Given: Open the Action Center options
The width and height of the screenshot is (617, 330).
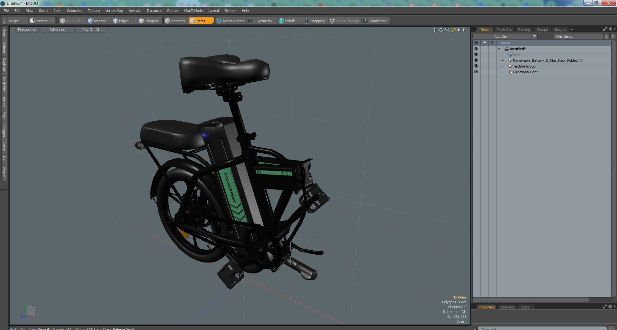Looking at the screenshot, I should (231, 21).
